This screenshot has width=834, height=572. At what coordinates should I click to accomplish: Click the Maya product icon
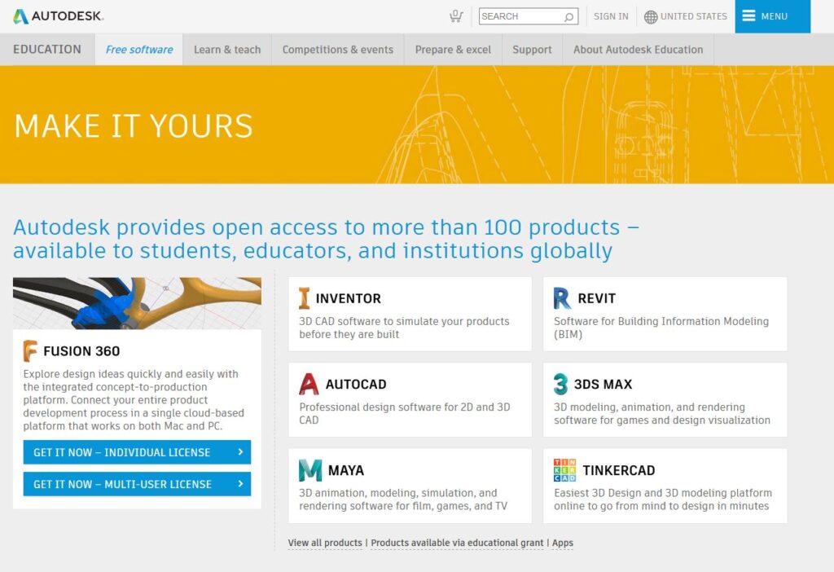coord(310,470)
